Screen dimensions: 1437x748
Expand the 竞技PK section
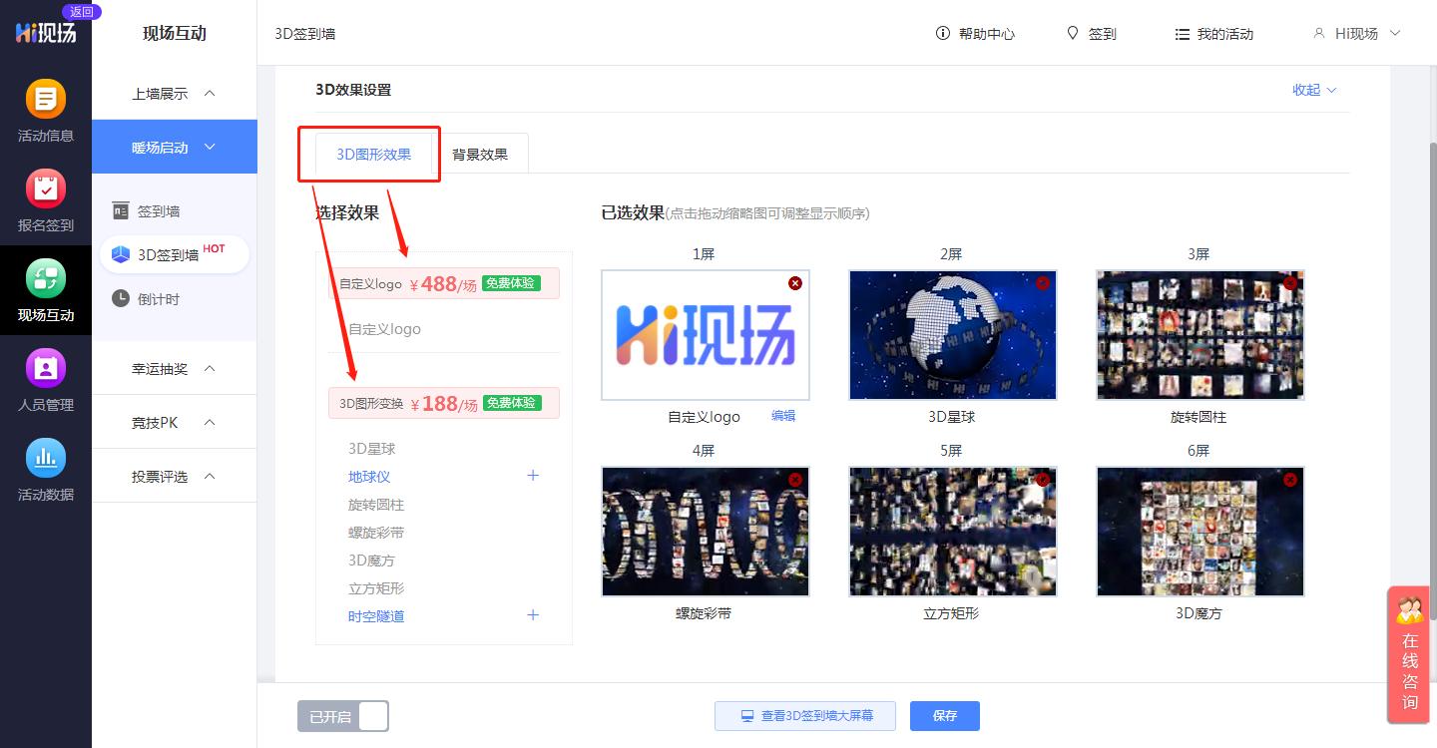click(x=175, y=421)
